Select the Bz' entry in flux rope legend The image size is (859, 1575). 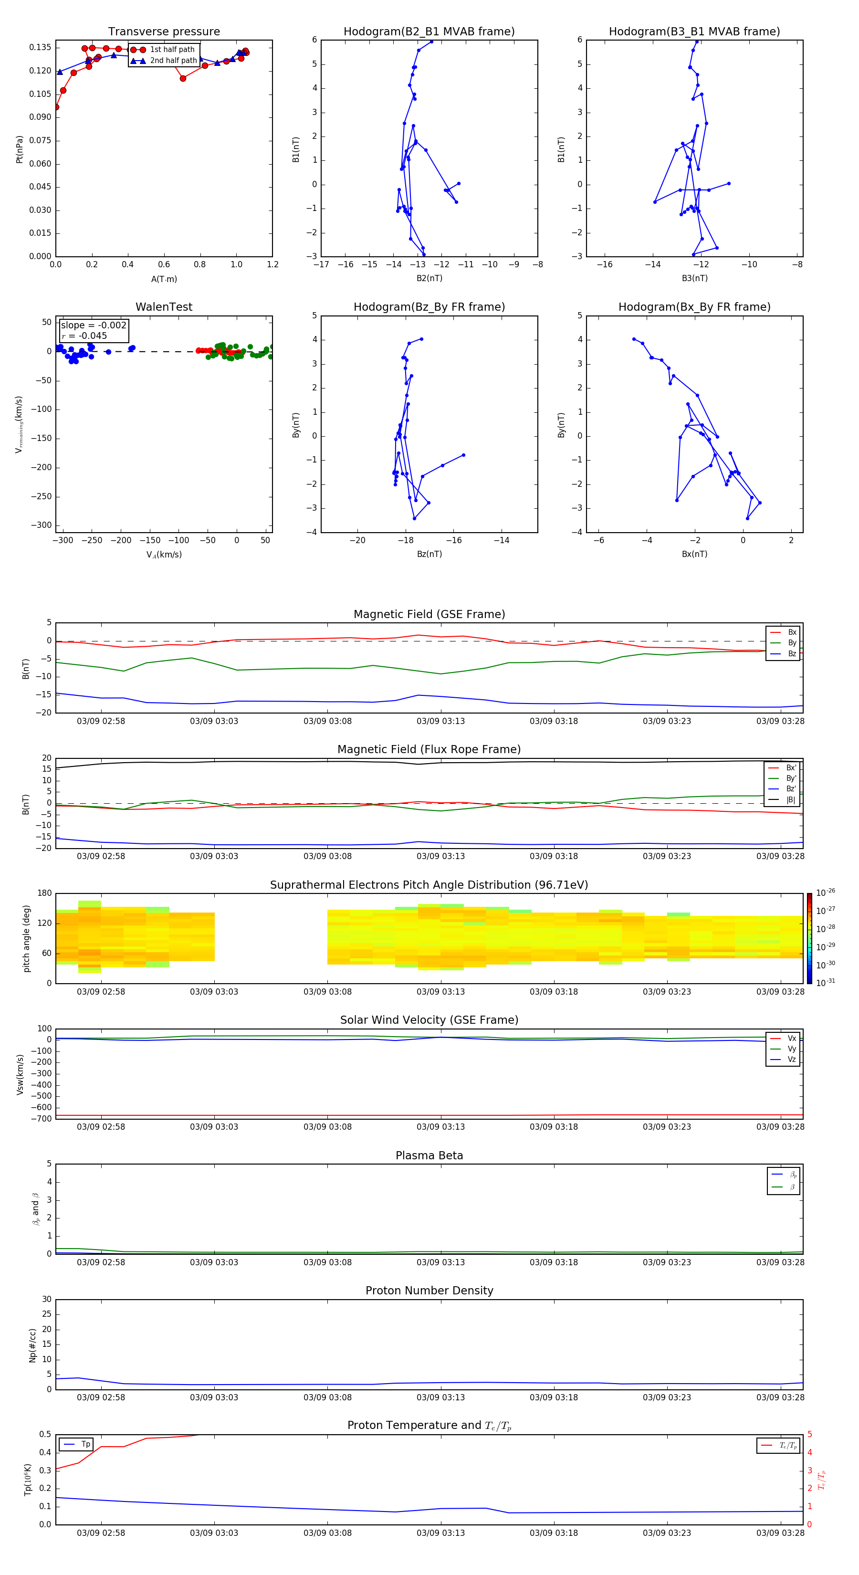(x=783, y=789)
